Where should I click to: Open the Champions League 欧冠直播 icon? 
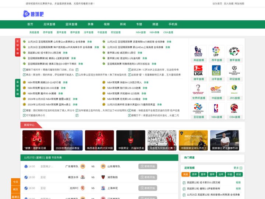pos(234,70)
